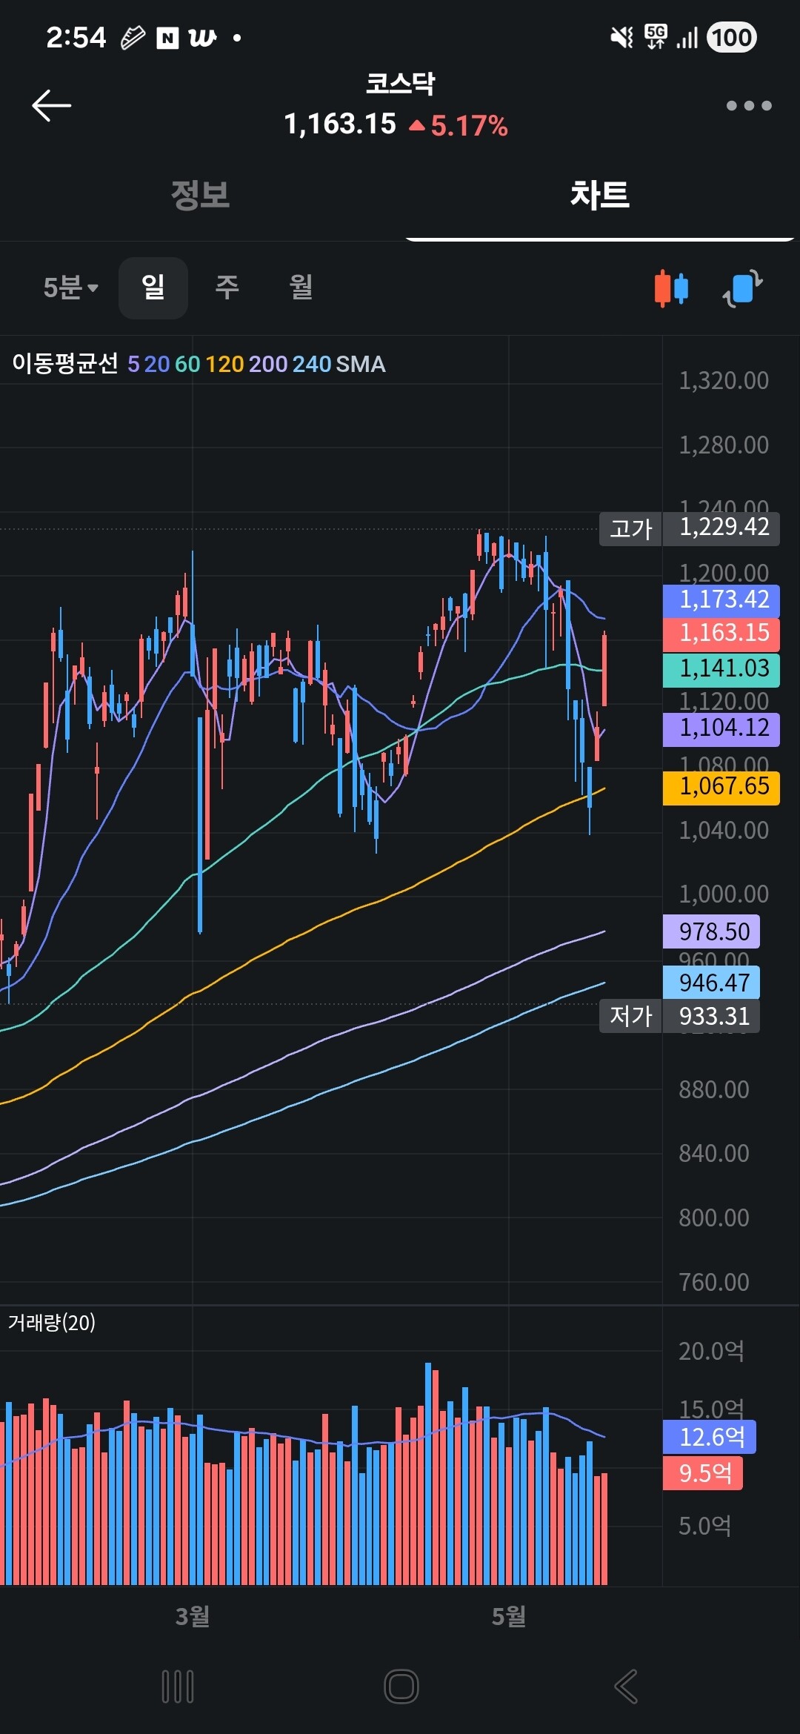Tap Android back navigation chevron
800x1734 pixels.
tap(626, 1687)
